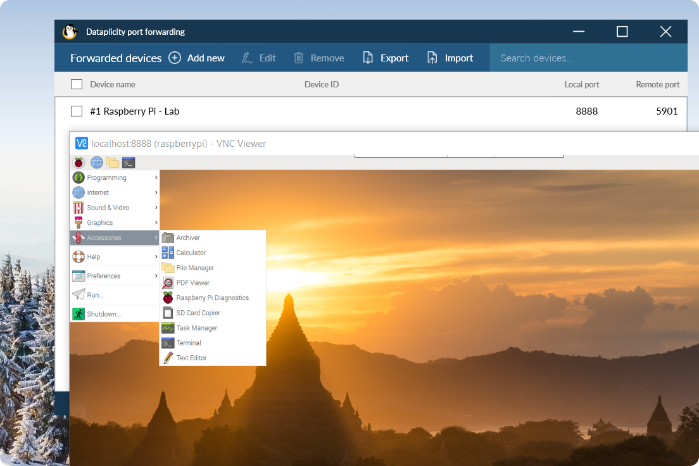Click the Import button label
699x466 pixels.
pos(458,58)
